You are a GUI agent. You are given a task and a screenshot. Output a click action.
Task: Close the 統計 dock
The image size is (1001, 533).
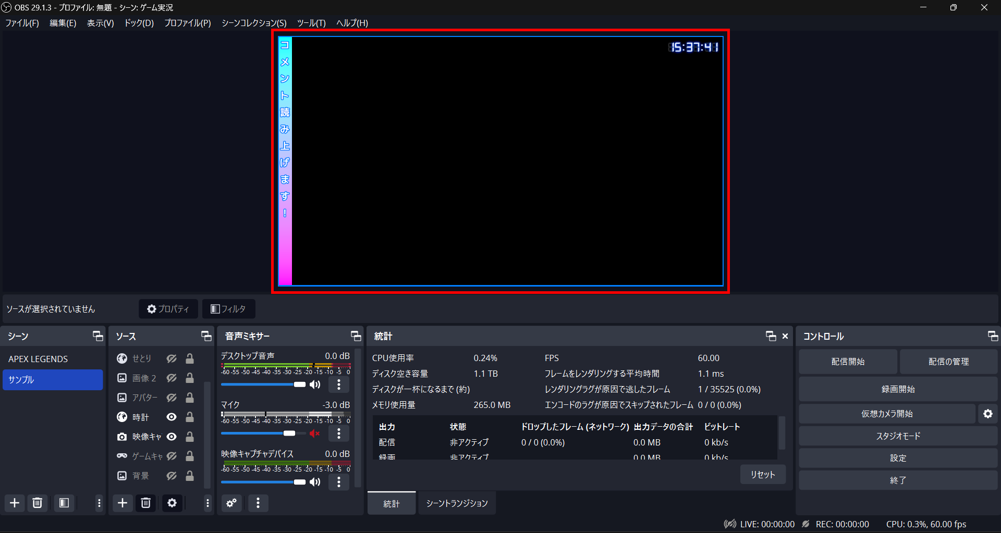[785, 336]
